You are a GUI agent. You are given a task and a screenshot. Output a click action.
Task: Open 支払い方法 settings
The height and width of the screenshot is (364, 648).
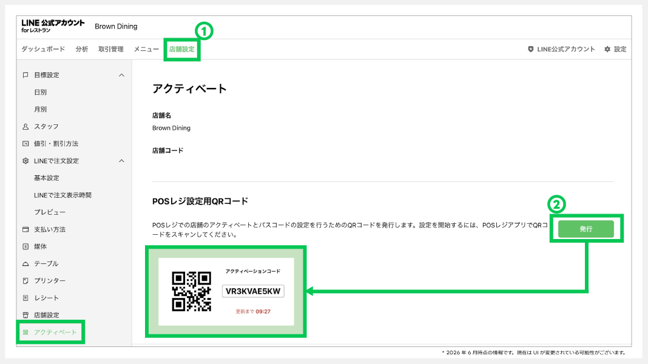(x=50, y=229)
